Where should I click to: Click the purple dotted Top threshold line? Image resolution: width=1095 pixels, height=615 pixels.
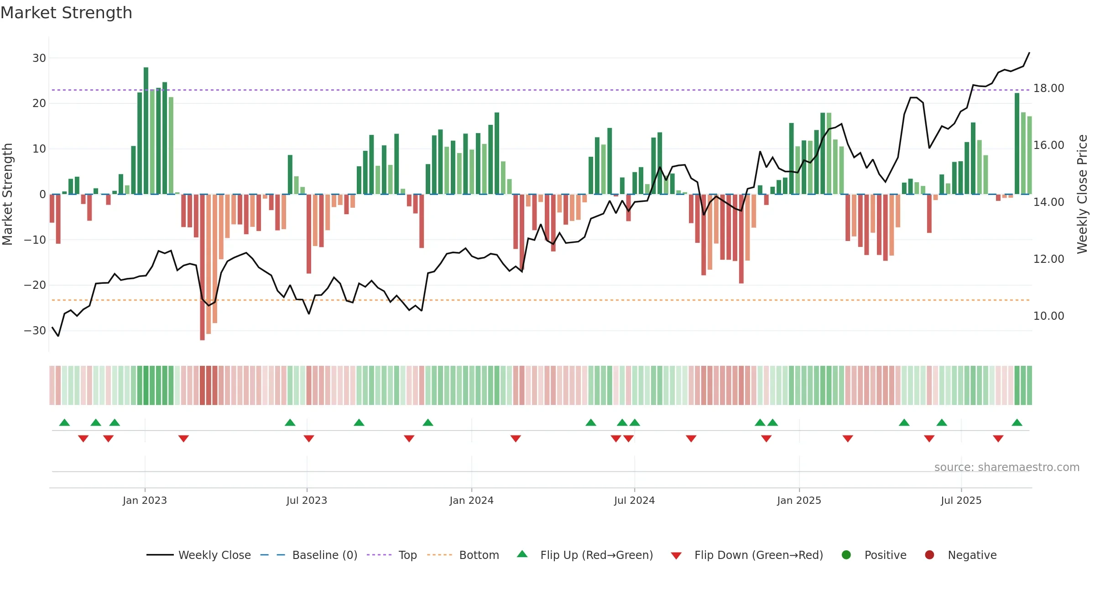pos(541,90)
